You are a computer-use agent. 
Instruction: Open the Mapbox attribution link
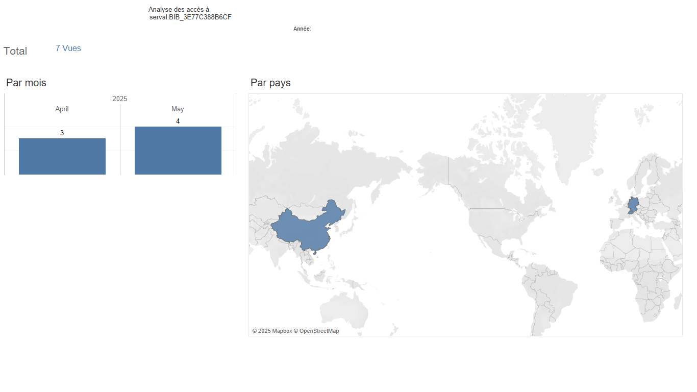tap(272, 331)
